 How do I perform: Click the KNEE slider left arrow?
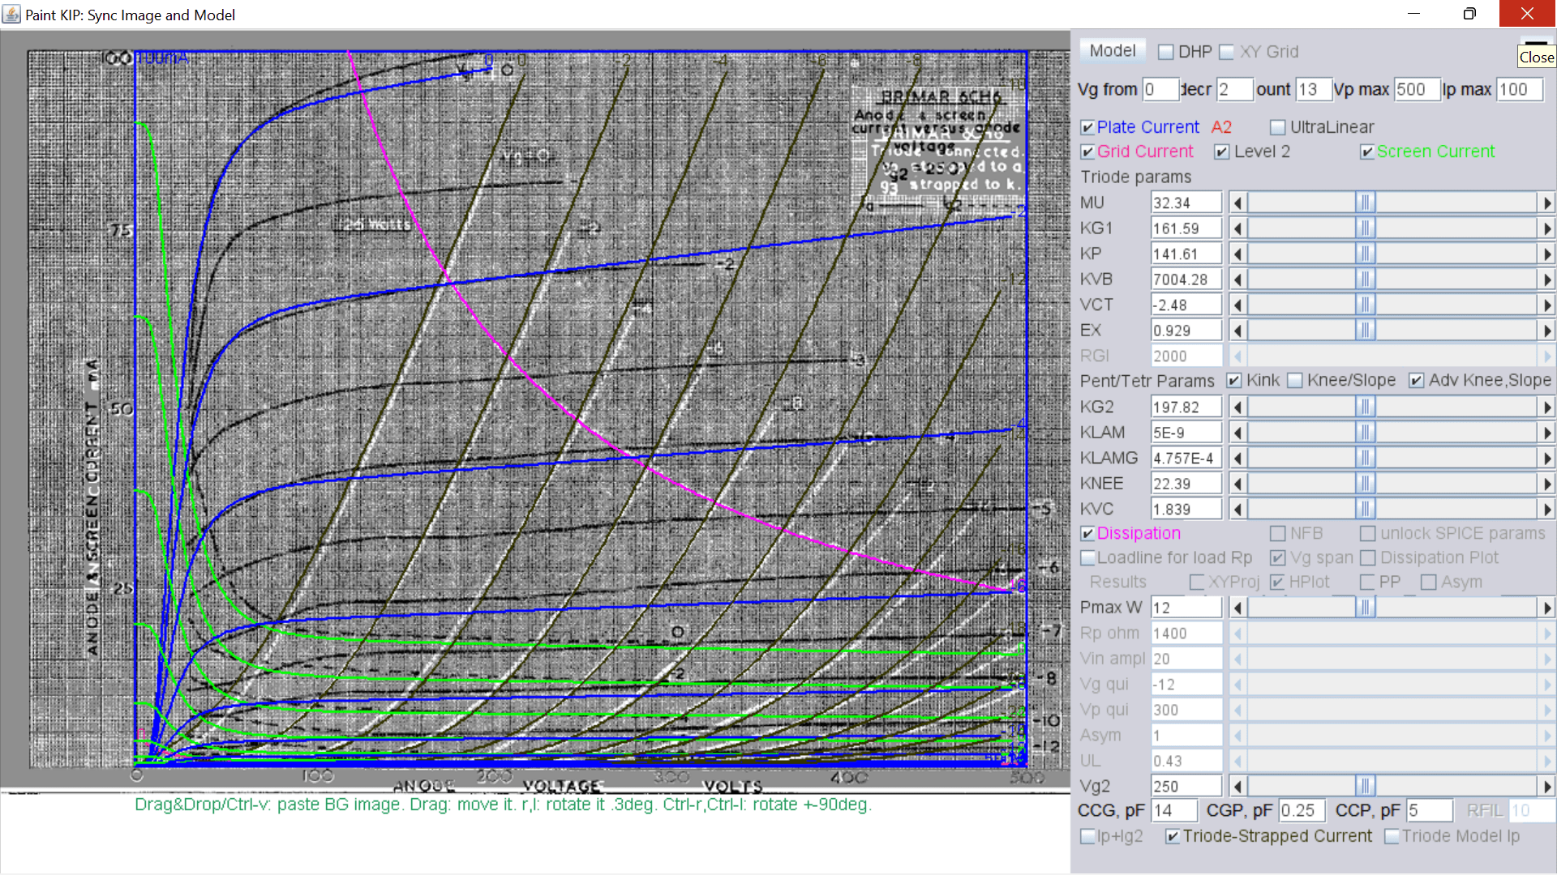tap(1237, 484)
